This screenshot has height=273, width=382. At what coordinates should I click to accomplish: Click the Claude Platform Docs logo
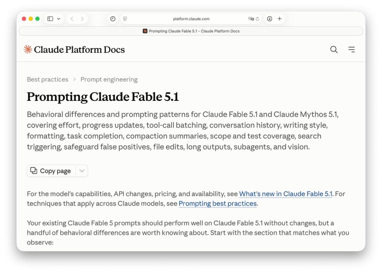point(74,49)
